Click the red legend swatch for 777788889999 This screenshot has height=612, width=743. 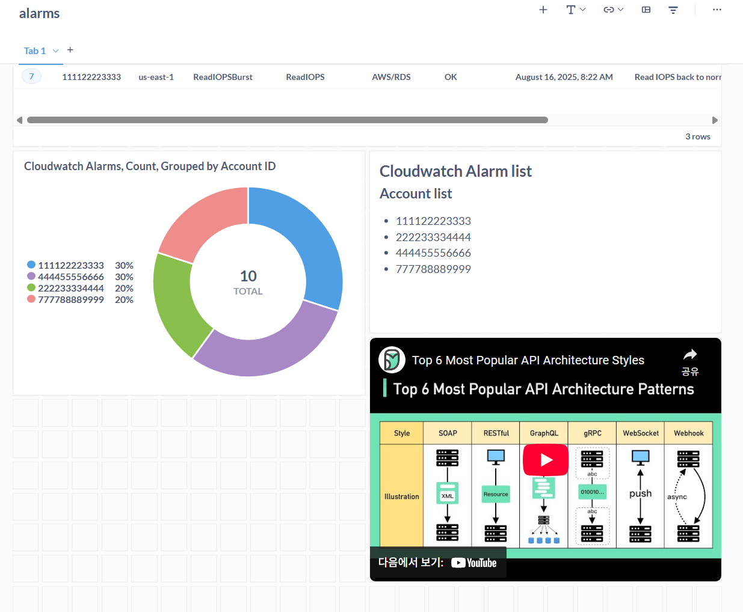(x=31, y=299)
